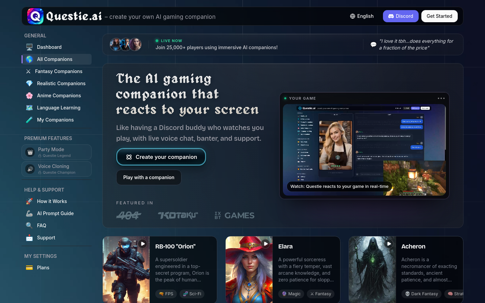Click the cherry blossom Anime icon
485x303 pixels.
coord(29,96)
